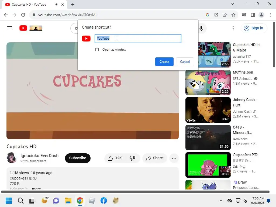Open Ignacioku EverDash channel link
This screenshot has height=207, width=276.
(39, 156)
